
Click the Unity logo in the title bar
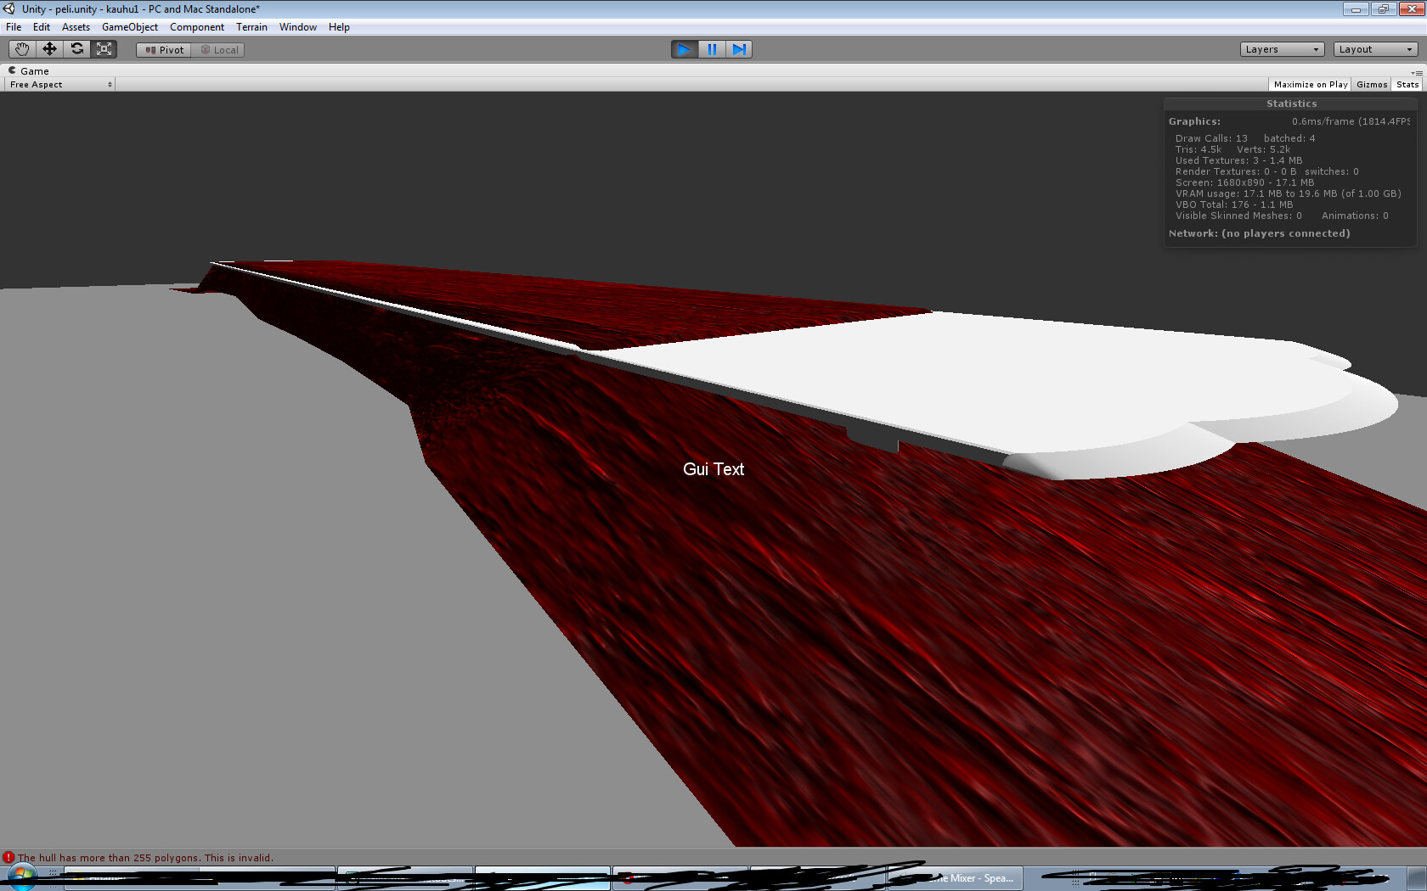(x=8, y=8)
